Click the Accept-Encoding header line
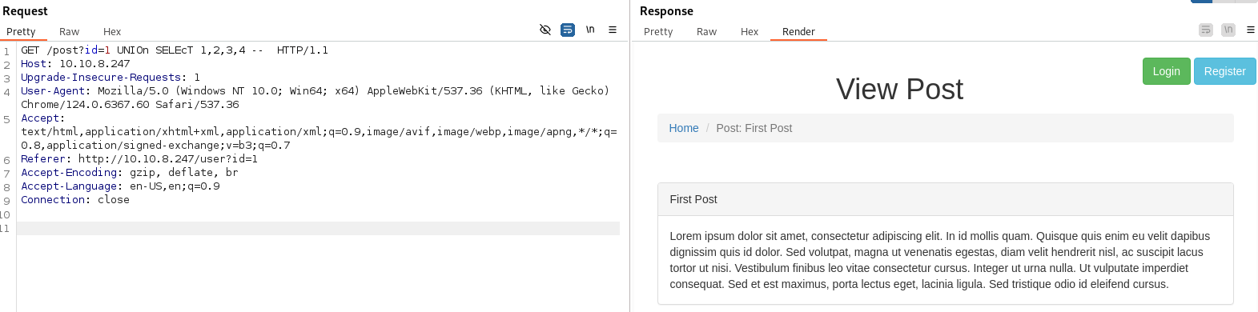The width and height of the screenshot is (1258, 312). point(130,172)
